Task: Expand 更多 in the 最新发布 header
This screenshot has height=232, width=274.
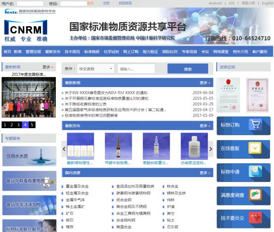Action: pos(205,126)
